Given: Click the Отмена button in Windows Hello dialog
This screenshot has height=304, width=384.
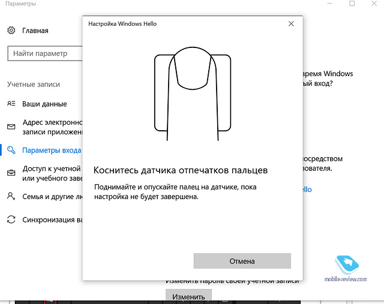Looking at the screenshot, I should point(242,261).
